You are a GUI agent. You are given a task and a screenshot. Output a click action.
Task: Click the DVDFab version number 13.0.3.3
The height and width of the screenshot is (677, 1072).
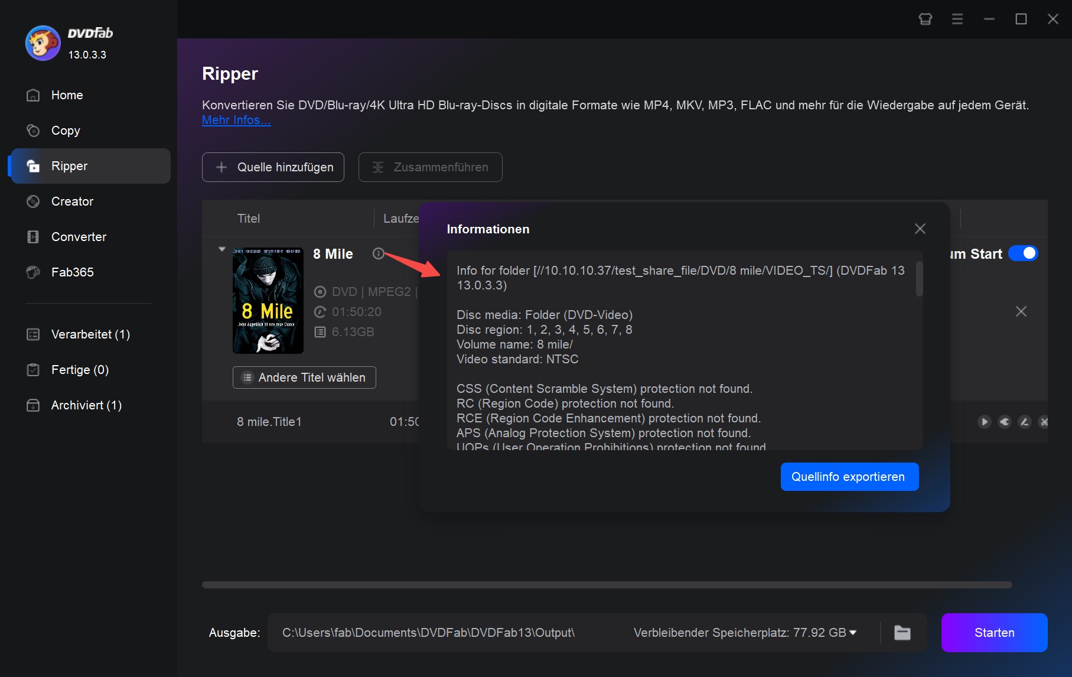87,55
